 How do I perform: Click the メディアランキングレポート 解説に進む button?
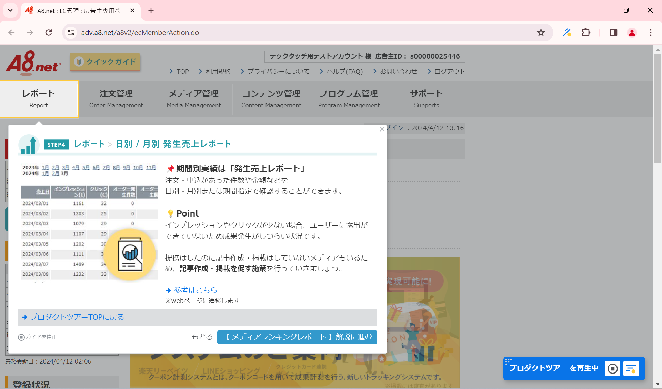coord(297,337)
